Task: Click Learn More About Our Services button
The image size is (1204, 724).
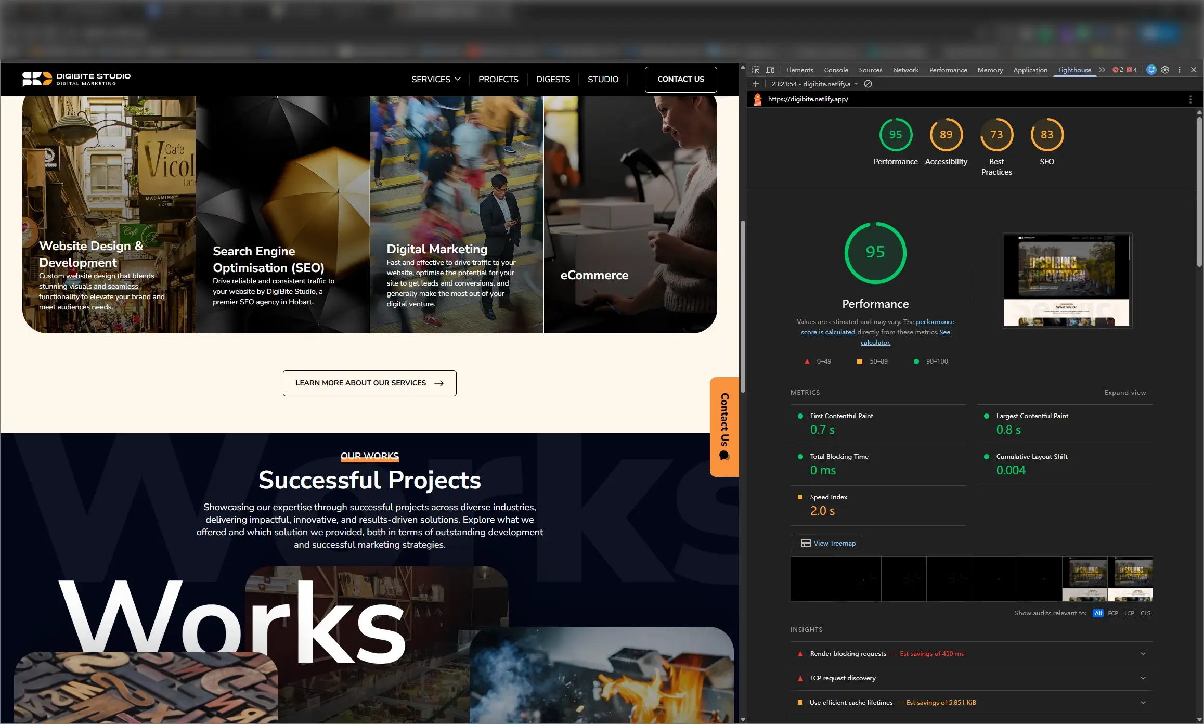Action: tap(370, 383)
